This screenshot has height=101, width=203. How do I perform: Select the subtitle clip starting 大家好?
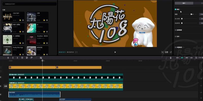pos(26,99)
